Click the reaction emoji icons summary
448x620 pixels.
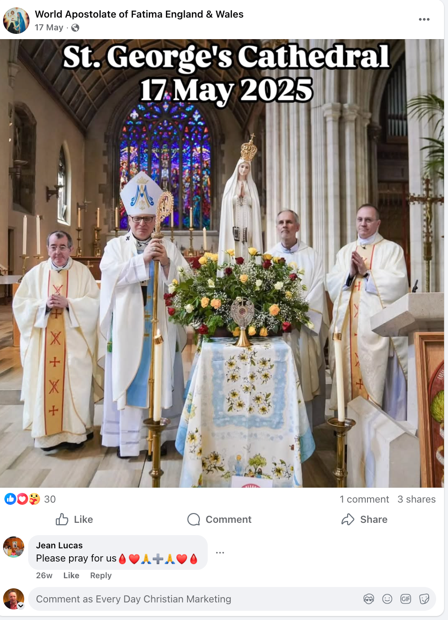(22, 499)
